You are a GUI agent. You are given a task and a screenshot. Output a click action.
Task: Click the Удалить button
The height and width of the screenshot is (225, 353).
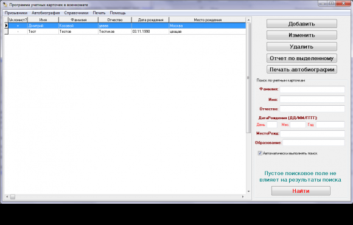[302, 47]
